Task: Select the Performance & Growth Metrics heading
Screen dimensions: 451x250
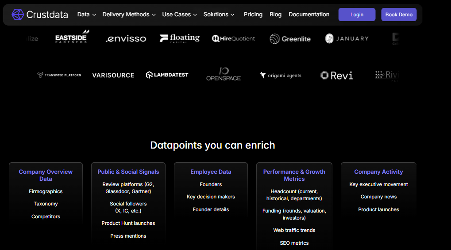Action: 294,175
